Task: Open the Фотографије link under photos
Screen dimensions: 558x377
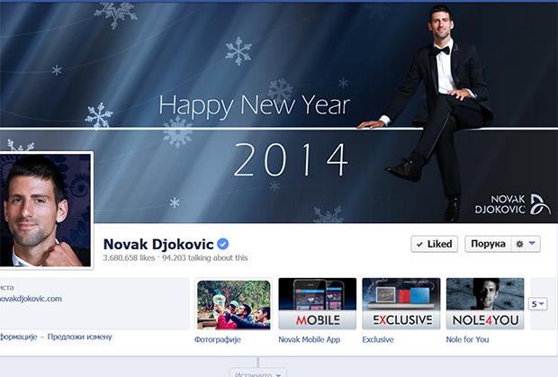Action: pyautogui.click(x=218, y=339)
